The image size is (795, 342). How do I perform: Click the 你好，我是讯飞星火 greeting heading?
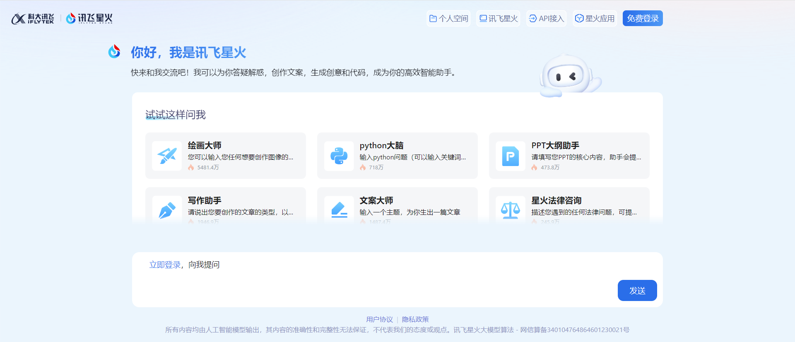(x=188, y=53)
